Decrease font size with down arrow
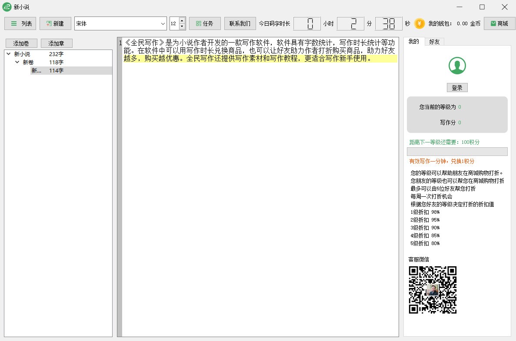This screenshot has height=341, width=516. 182,26
